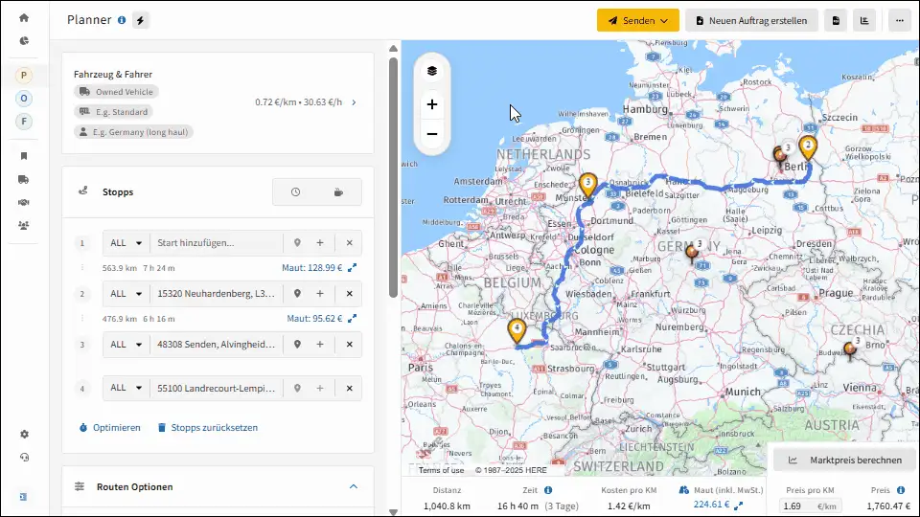Click the document icon button in top bar
Screen dimensions: 920x517
coord(836,20)
